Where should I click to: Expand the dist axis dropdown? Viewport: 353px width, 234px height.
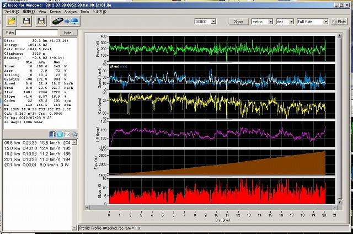point(284,22)
